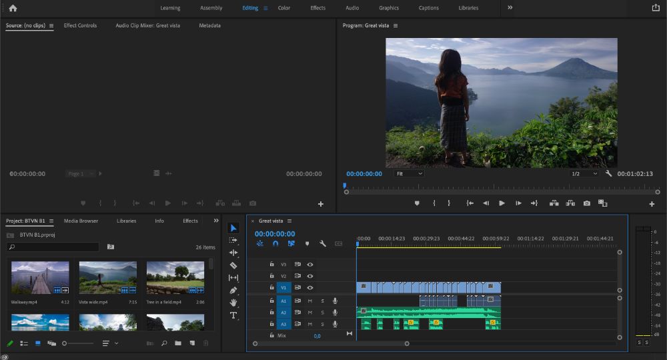This screenshot has width=667, height=360.
Task: Open Program: Great vista panel menu
Action: 395,25
